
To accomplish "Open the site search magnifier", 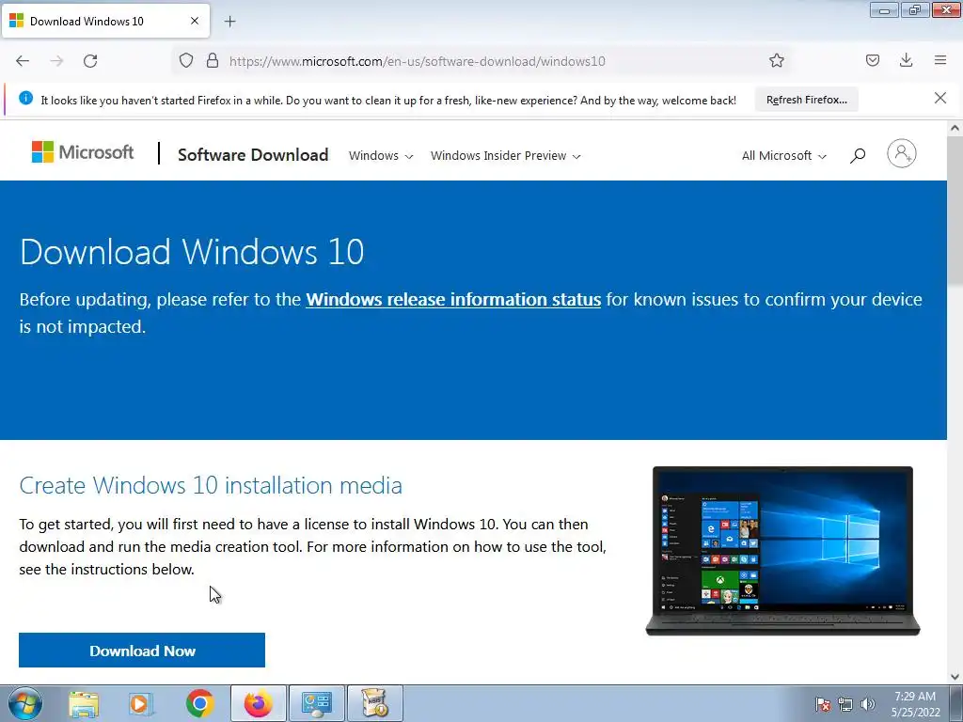I will pyautogui.click(x=858, y=155).
